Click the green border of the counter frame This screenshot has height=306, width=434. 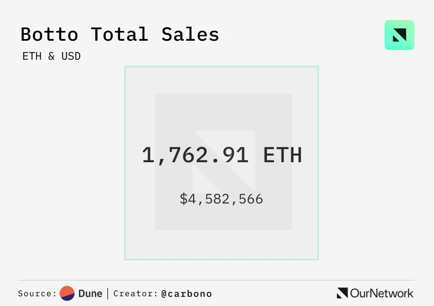[125, 163]
